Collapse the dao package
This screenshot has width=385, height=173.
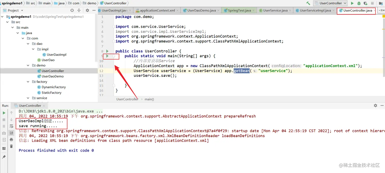[28, 44]
